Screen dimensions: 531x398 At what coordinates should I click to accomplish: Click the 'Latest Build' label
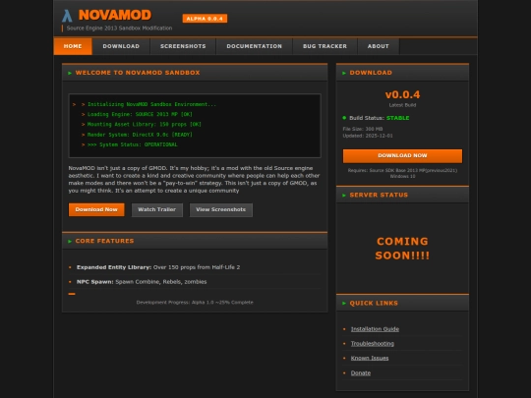click(402, 105)
